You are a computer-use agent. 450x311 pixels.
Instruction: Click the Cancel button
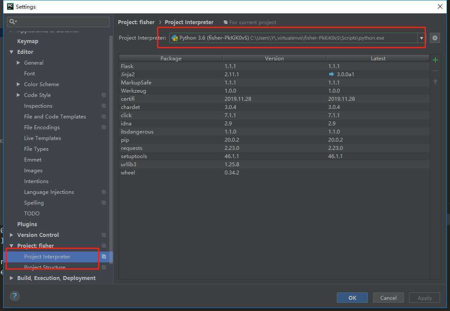(388, 298)
